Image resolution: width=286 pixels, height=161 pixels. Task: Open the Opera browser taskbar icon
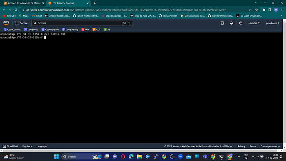click(x=123, y=157)
